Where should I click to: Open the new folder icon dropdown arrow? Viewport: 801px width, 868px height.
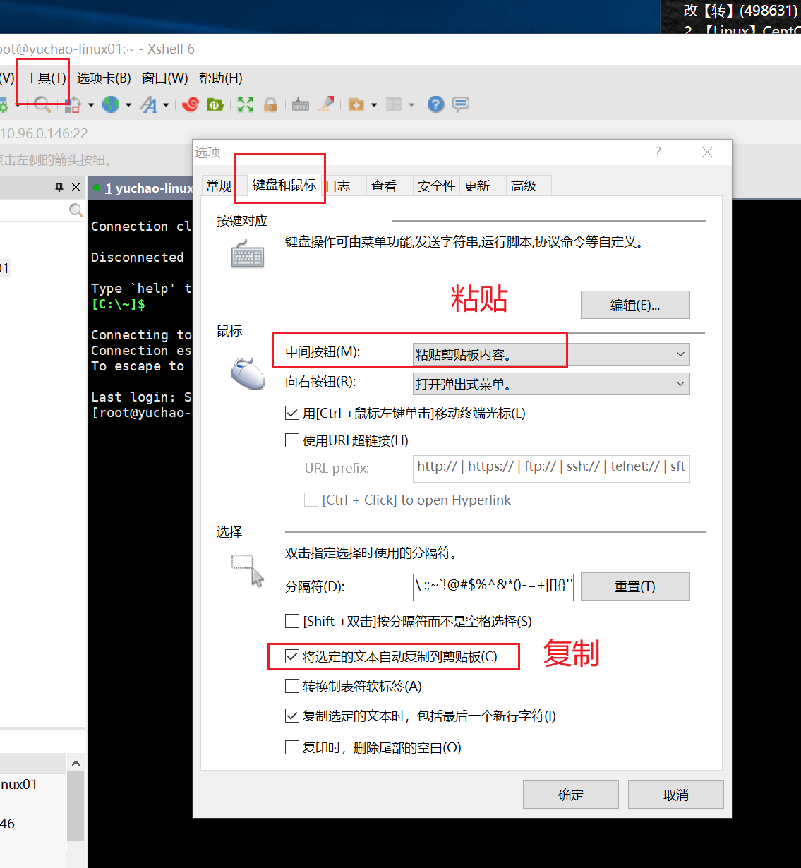tap(374, 105)
